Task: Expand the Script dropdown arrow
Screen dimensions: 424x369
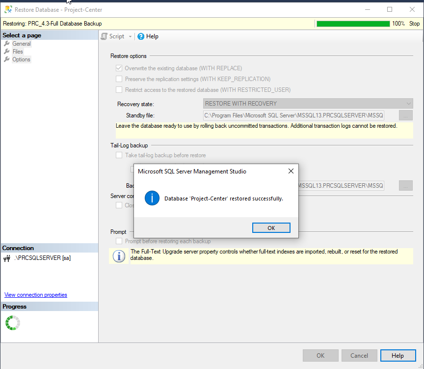Action: [x=130, y=36]
